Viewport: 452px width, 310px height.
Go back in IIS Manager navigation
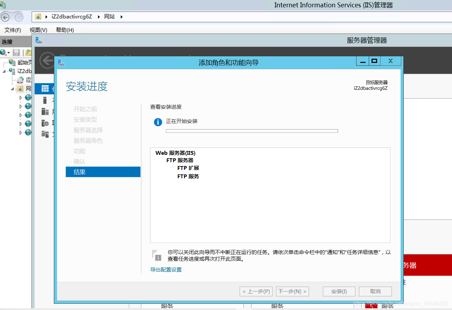[5, 17]
